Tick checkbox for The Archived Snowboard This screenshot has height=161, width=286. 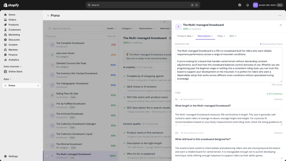pyautogui.click(x=47, y=115)
